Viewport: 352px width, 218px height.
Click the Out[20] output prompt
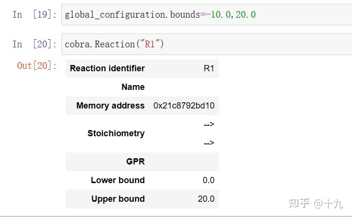pyautogui.click(x=37, y=66)
